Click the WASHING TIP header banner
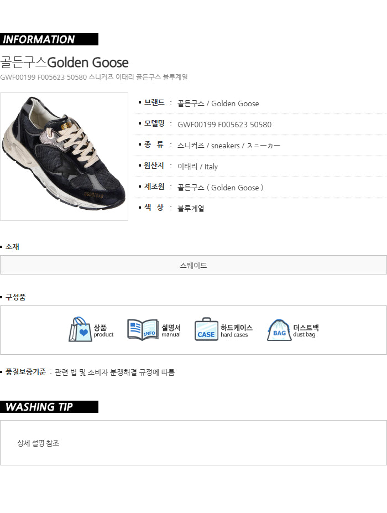 (x=49, y=407)
